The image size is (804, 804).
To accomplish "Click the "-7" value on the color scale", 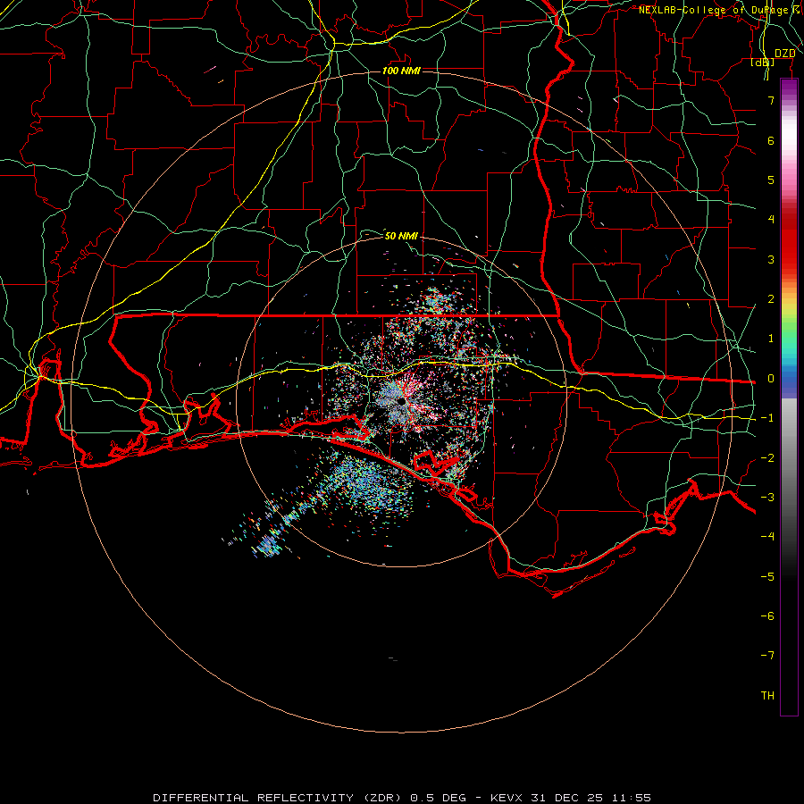I will click(767, 656).
